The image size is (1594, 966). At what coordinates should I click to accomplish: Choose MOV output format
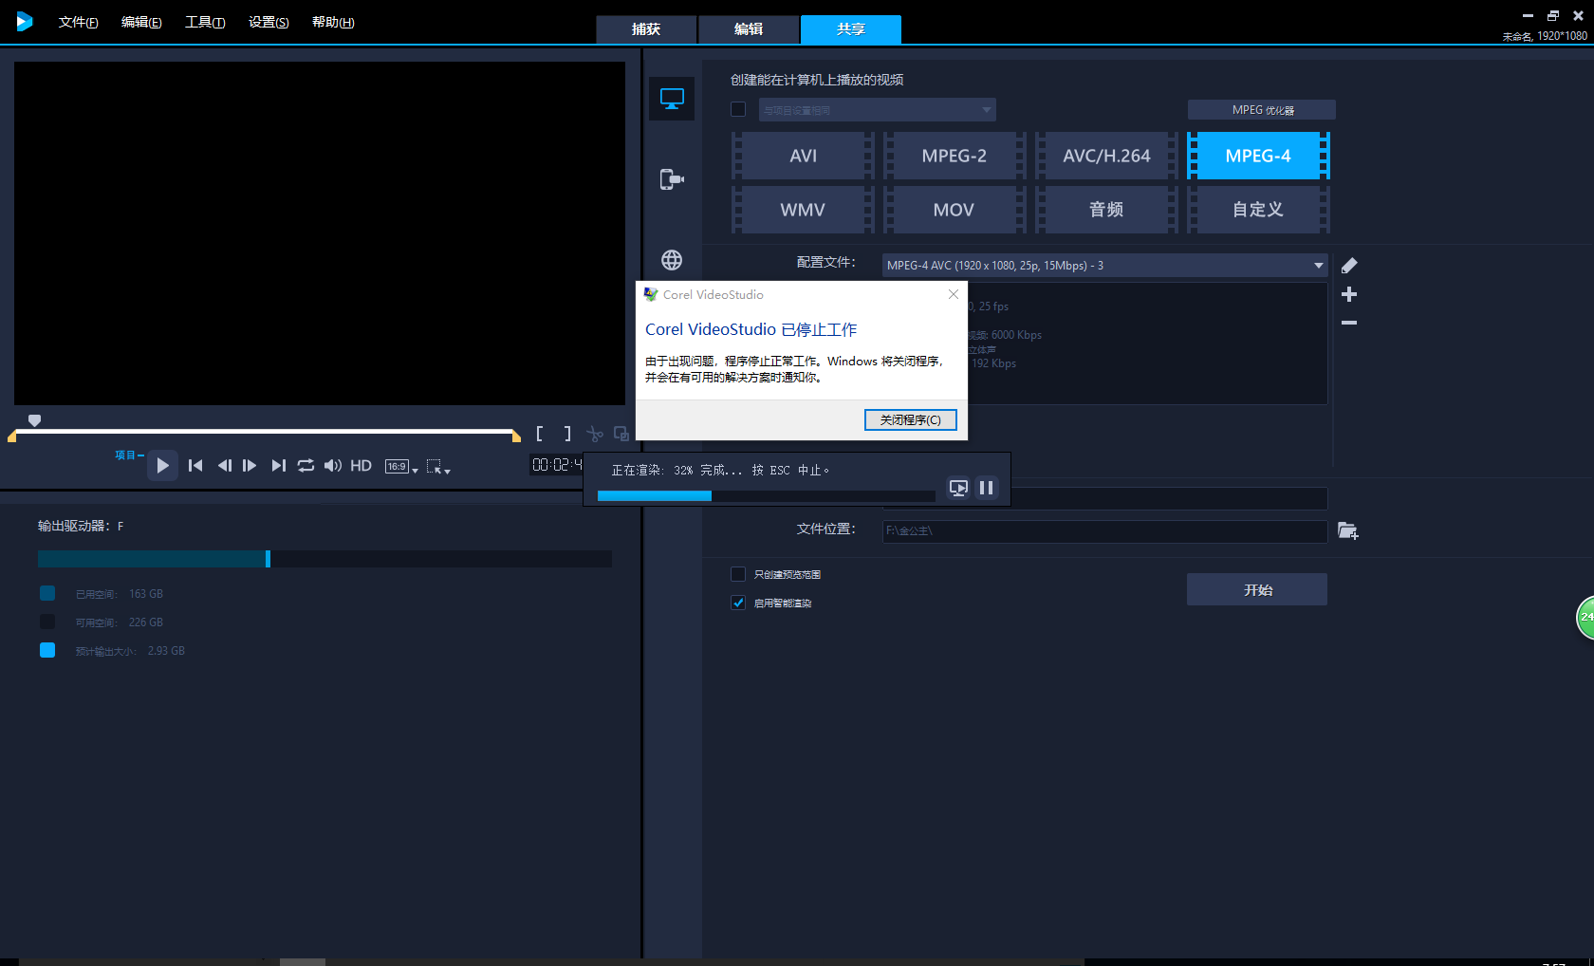click(955, 210)
